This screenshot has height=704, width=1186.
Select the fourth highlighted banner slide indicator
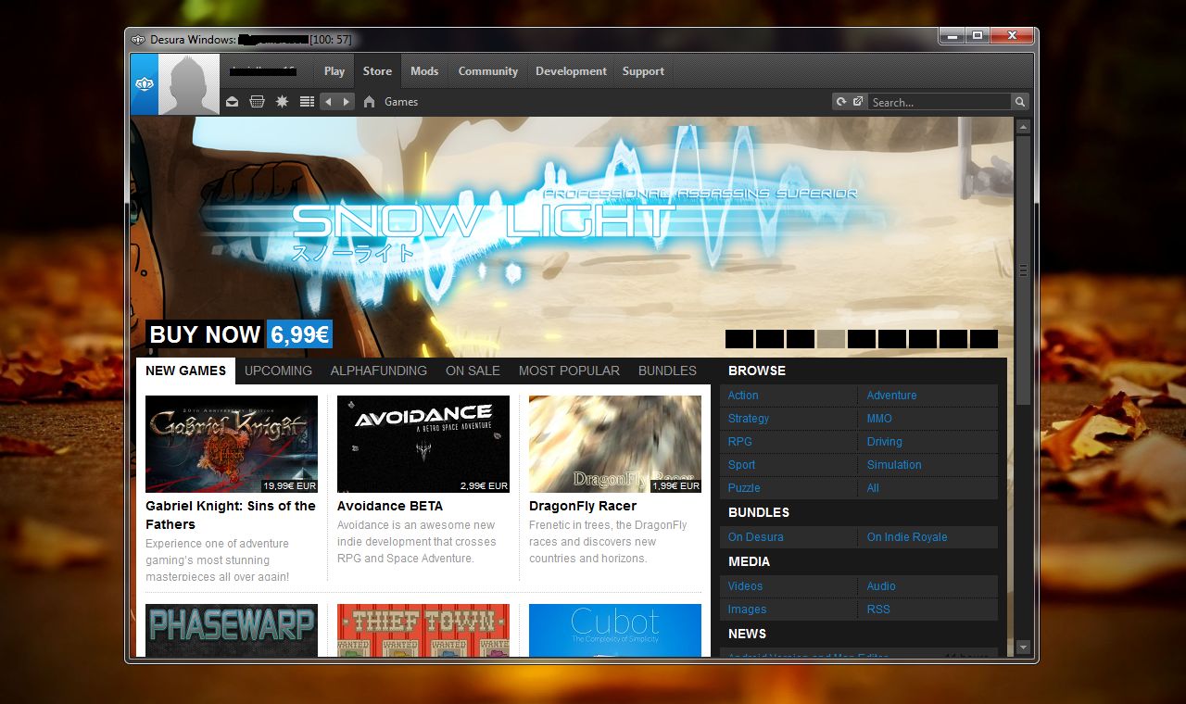[x=831, y=339]
